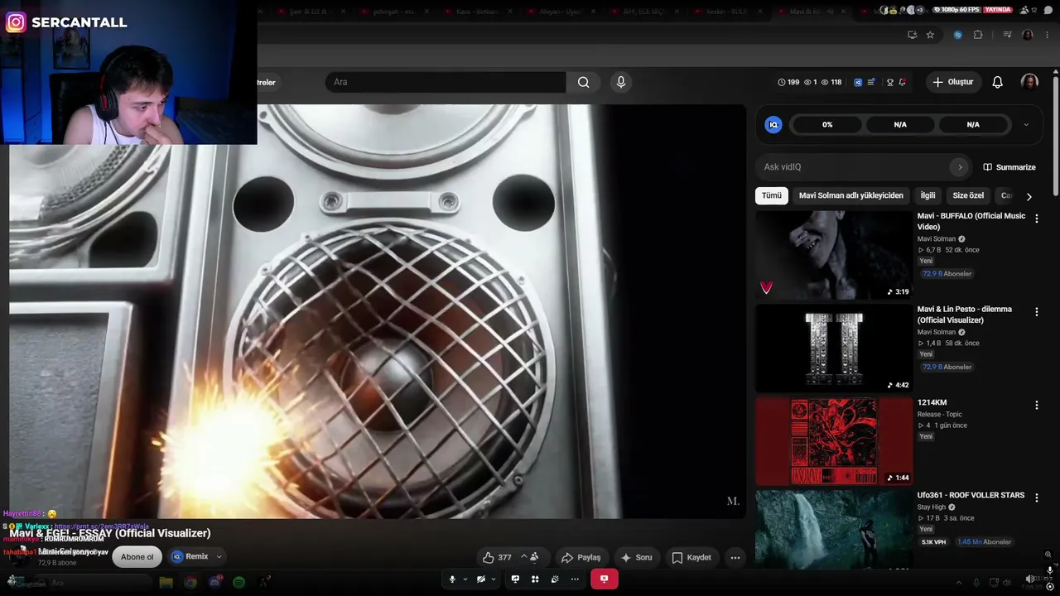Bookmark this page with the star icon
This screenshot has height=596, width=1060.
click(930, 35)
